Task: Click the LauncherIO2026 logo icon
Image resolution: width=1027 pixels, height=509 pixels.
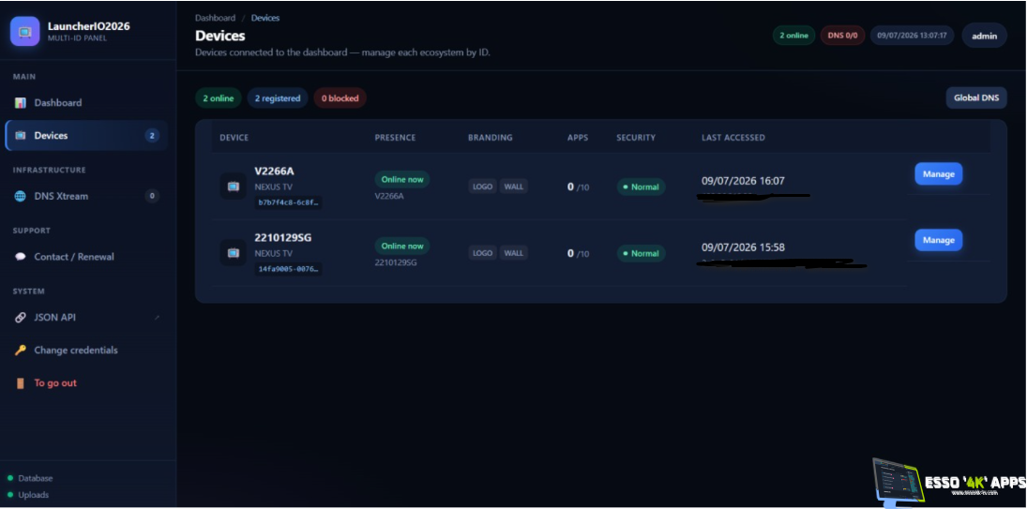Action: (x=25, y=32)
